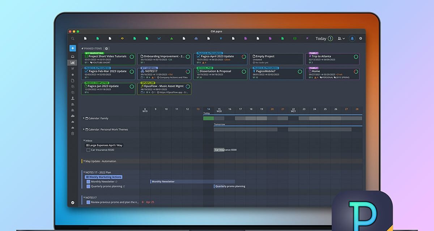Open the single contact sidebar icon
Screen dimensions: 434x231
(x=73, y=98)
